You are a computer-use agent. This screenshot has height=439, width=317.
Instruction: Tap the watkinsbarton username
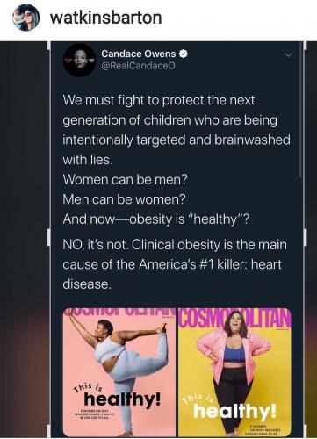tap(105, 18)
